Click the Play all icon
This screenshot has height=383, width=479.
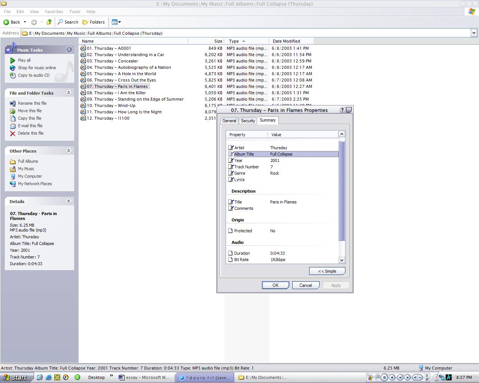[x=13, y=60]
